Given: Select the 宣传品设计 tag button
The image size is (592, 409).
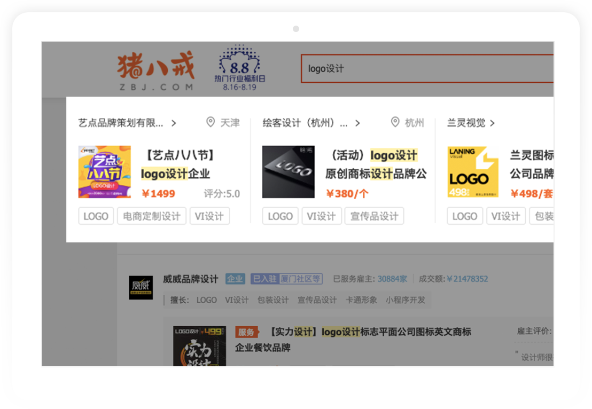Looking at the screenshot, I should coord(374,216).
